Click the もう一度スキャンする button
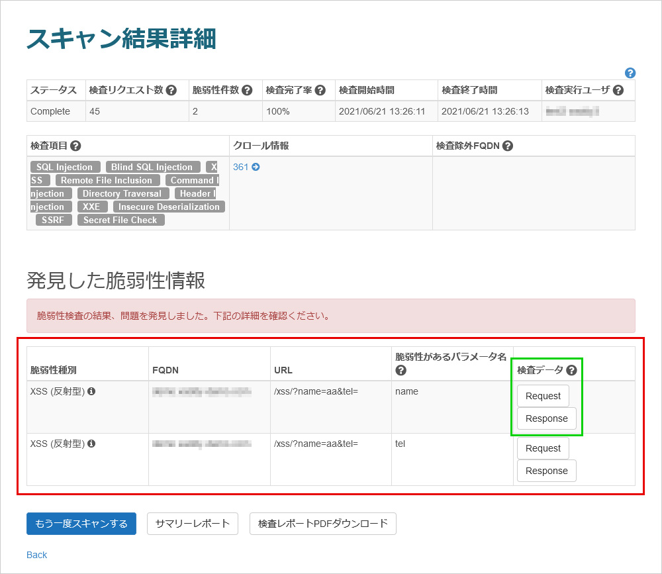This screenshot has width=662, height=574. click(x=81, y=524)
